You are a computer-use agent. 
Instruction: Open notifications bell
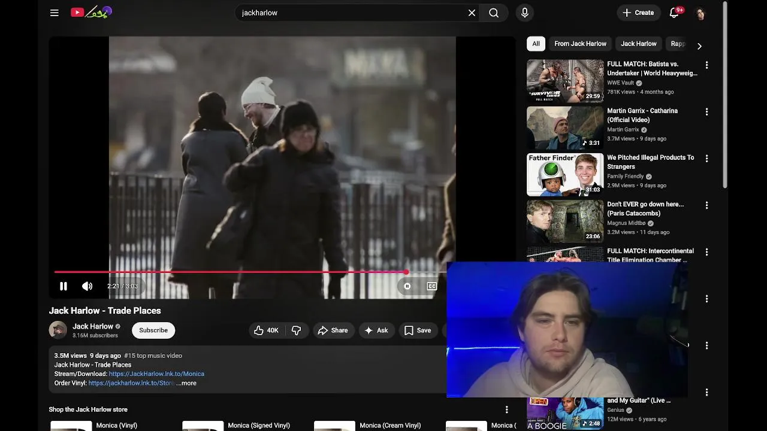(674, 13)
